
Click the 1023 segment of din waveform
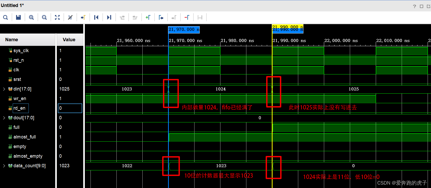(127, 89)
